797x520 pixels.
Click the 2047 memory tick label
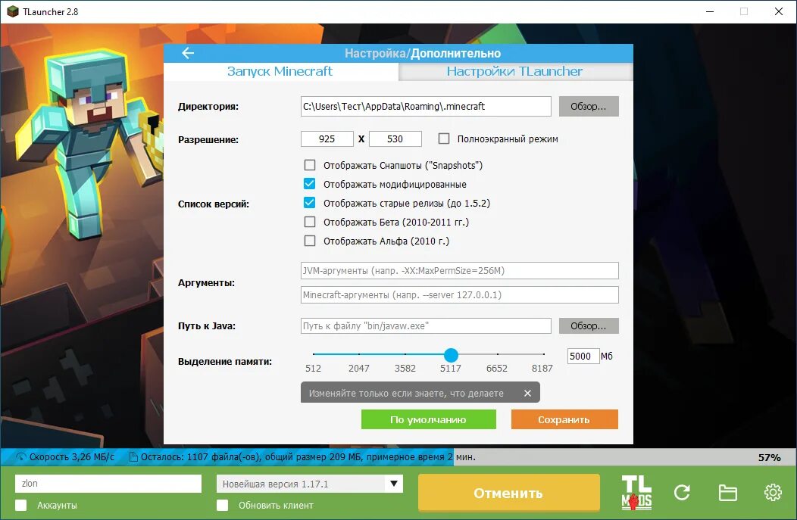pyautogui.click(x=359, y=368)
